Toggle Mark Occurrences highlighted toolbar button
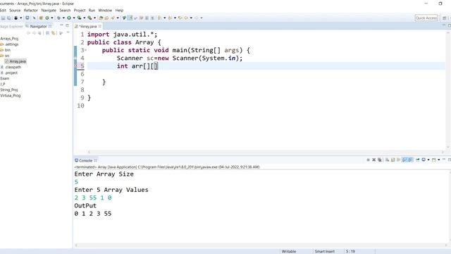 coord(130,18)
